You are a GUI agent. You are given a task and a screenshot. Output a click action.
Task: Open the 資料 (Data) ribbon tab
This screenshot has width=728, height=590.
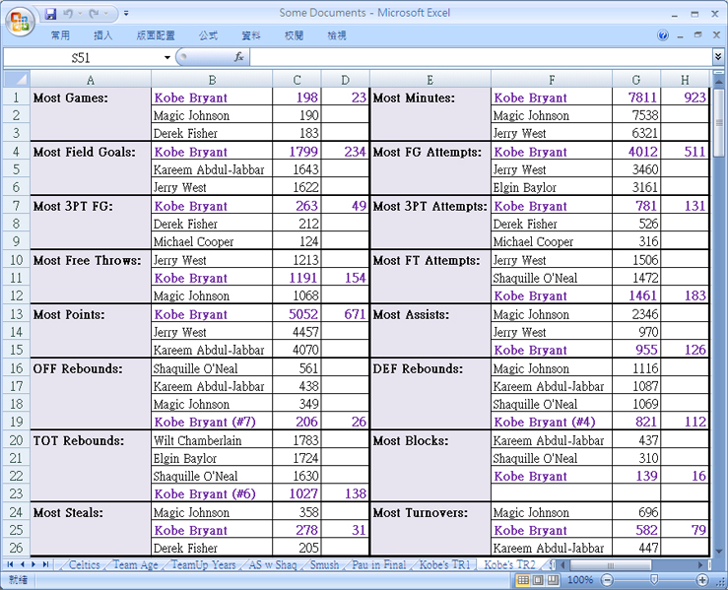(x=251, y=35)
